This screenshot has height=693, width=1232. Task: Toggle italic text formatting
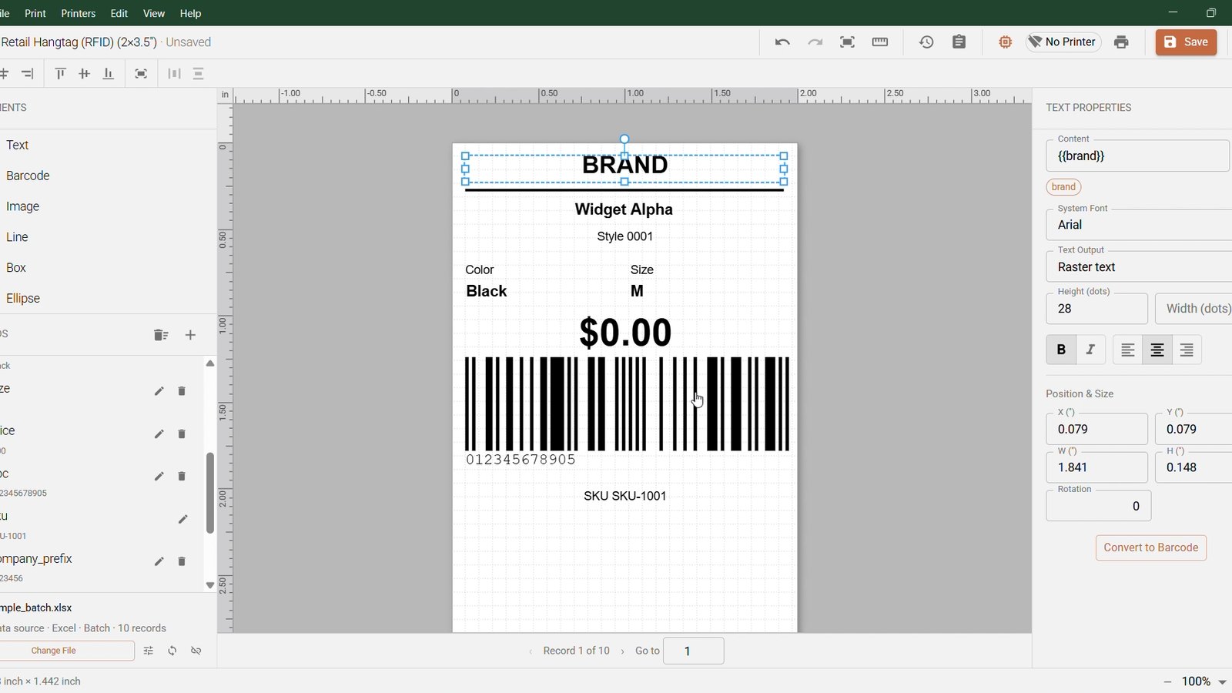(1090, 350)
